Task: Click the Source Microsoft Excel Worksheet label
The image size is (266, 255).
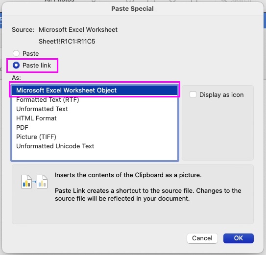Action: click(65, 30)
